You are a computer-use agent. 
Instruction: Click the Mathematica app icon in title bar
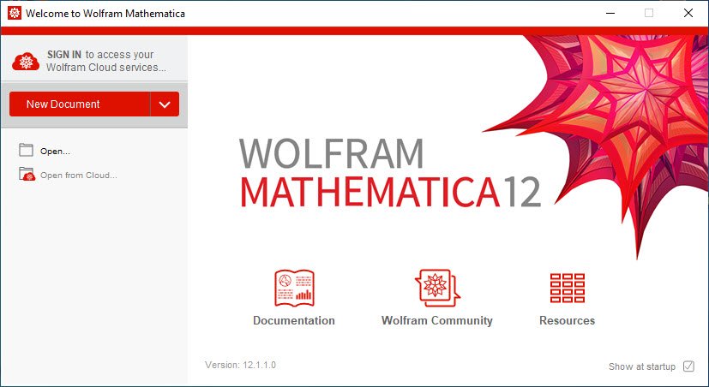(x=15, y=13)
